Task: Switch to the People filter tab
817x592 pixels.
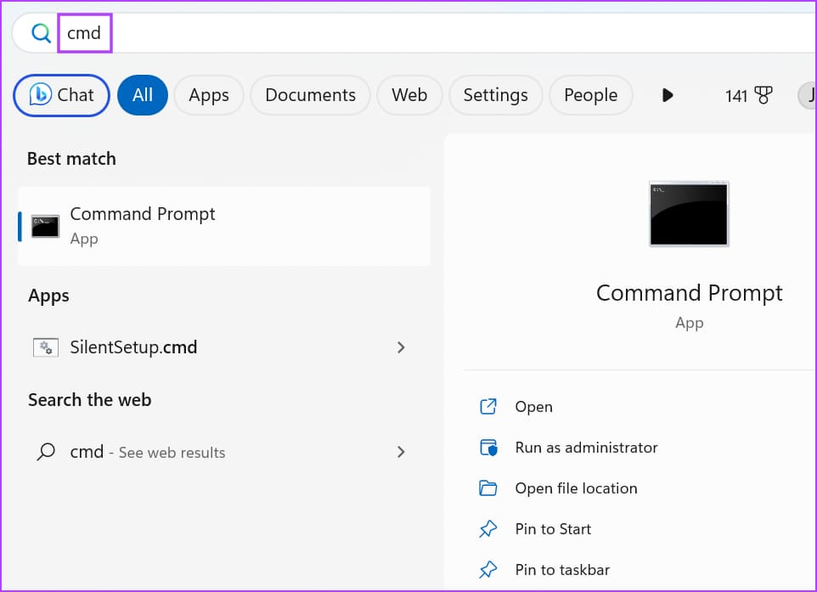Action: coord(591,95)
